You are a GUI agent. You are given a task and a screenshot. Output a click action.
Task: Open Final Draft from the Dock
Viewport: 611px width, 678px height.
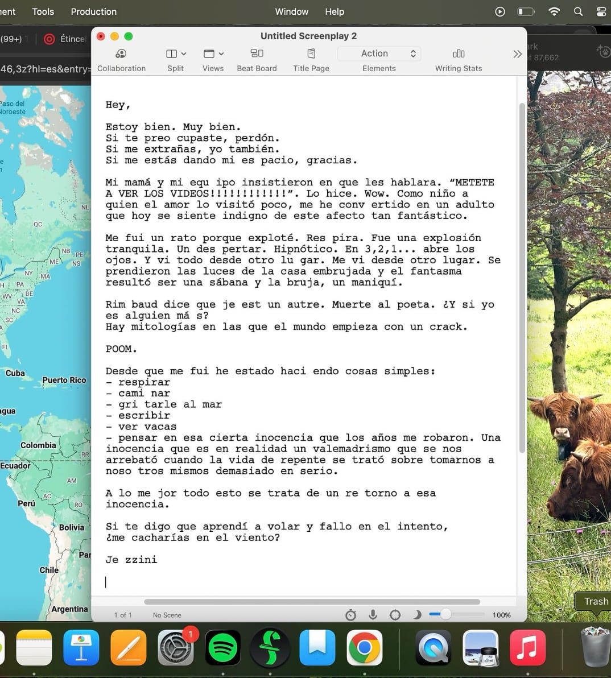pos(270,648)
